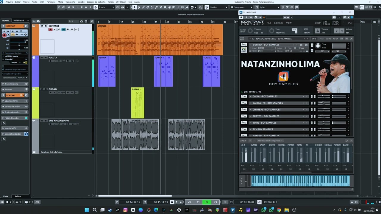Switch rack page to 17-32
This screenshot has height=214, width=381.
coord(321,39)
